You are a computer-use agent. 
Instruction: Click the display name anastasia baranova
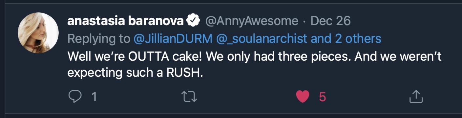[x=126, y=21]
